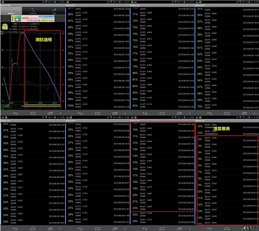Select the 90% log row
The height and width of the screenshot is (231, 259).
click(x=98, y=40)
